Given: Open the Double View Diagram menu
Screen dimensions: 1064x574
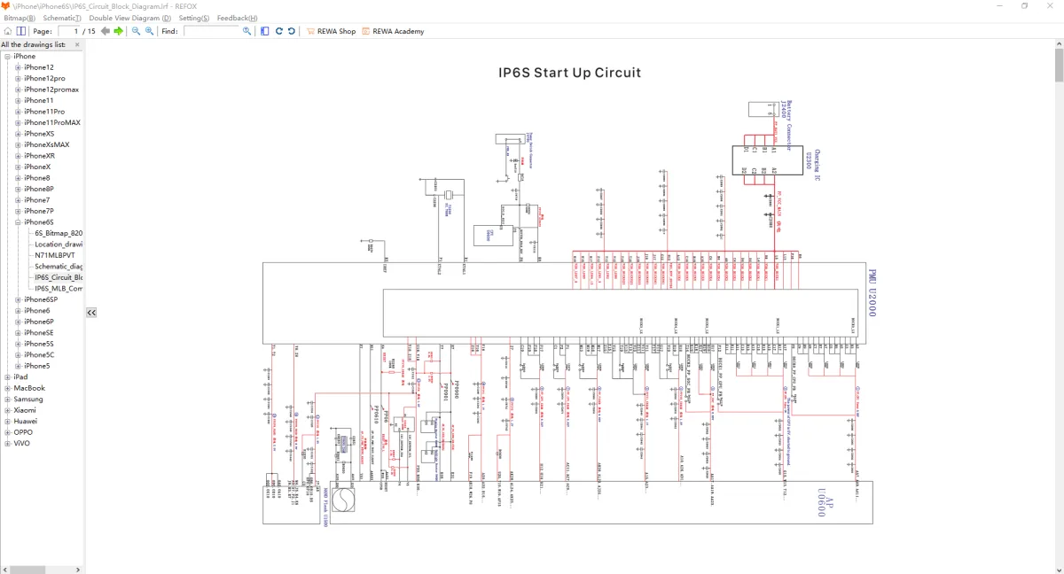Looking at the screenshot, I should (x=130, y=18).
